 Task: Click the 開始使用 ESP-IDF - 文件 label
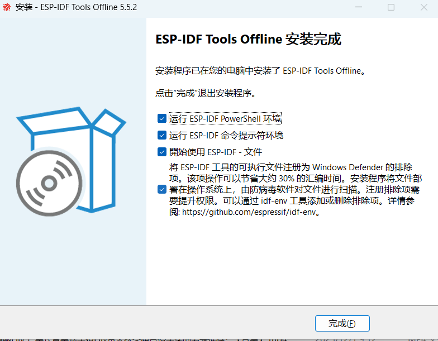[x=216, y=152]
